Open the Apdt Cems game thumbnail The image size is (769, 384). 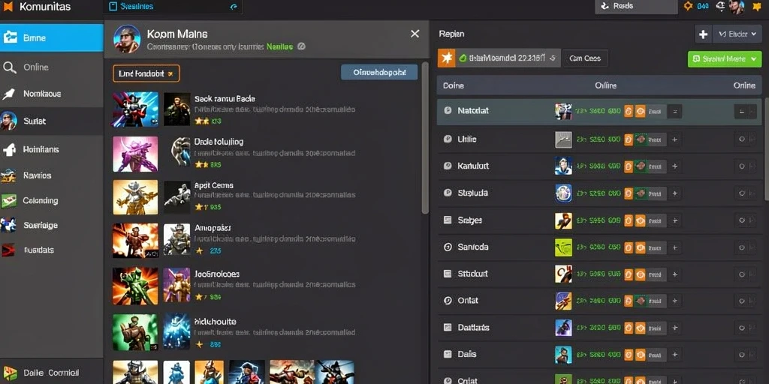[135, 197]
